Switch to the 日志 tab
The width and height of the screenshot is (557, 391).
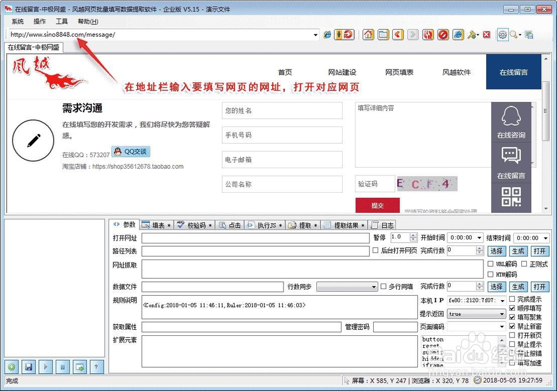(383, 225)
